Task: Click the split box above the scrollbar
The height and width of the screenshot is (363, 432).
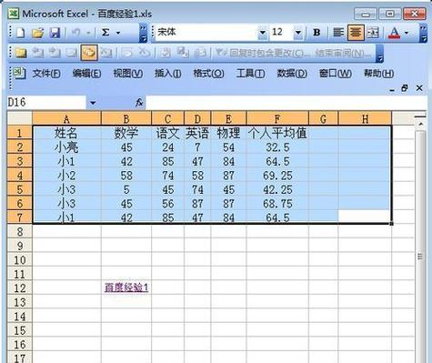Action: pyautogui.click(x=420, y=116)
